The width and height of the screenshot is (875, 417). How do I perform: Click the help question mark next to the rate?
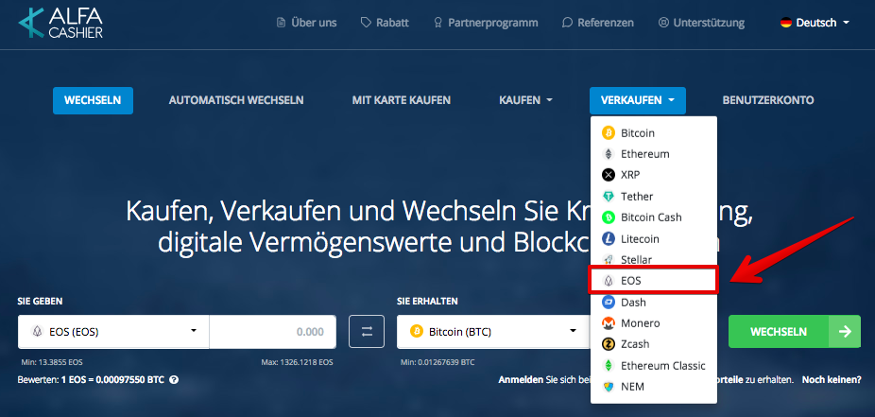(x=174, y=379)
